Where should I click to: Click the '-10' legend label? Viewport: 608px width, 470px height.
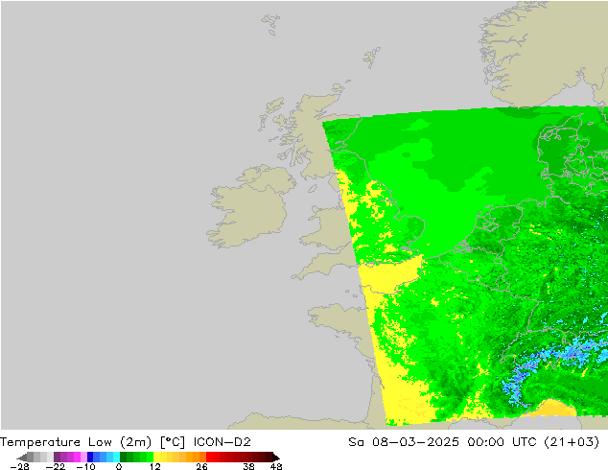(85, 466)
